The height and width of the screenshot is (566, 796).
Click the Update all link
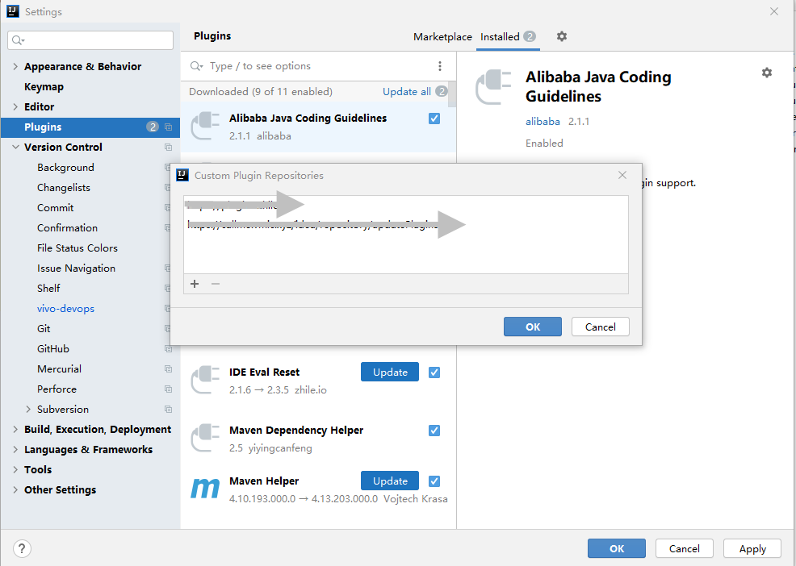coord(407,92)
